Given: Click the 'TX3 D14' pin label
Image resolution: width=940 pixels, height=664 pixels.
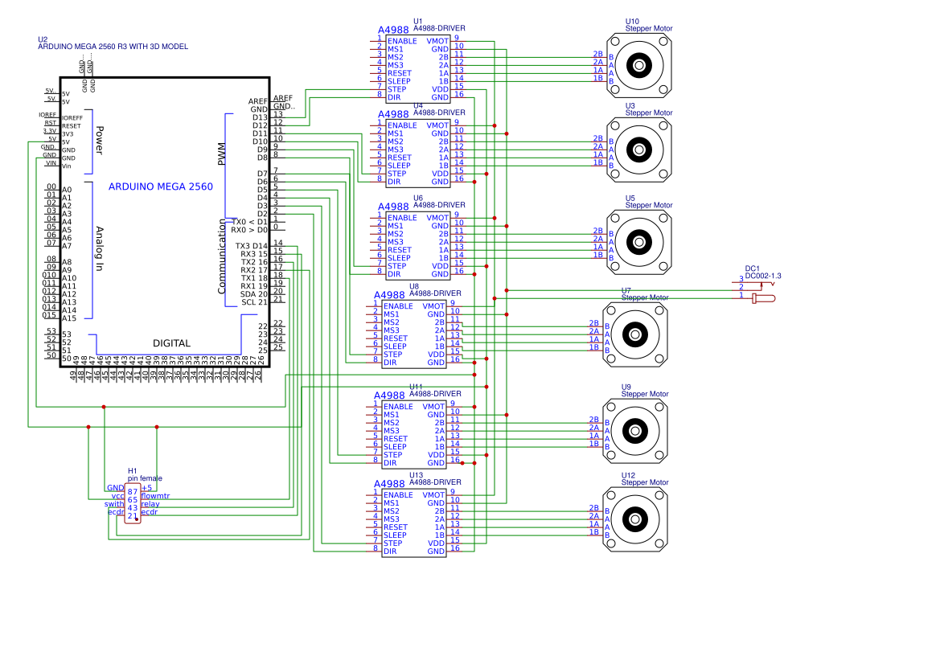Looking at the screenshot, I should click(251, 246).
